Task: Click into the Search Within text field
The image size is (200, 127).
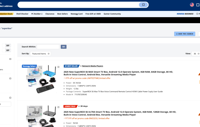Action: tap(48, 47)
